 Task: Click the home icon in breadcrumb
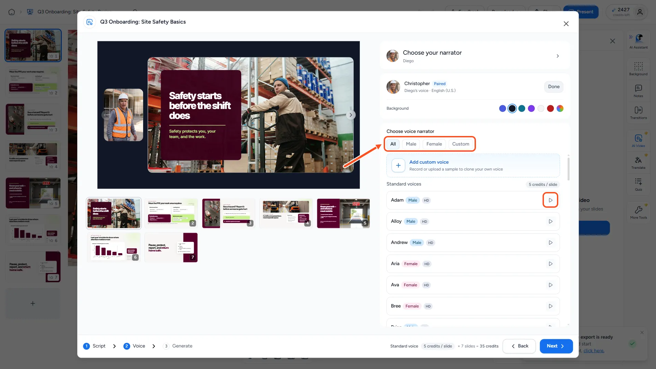coord(12,12)
